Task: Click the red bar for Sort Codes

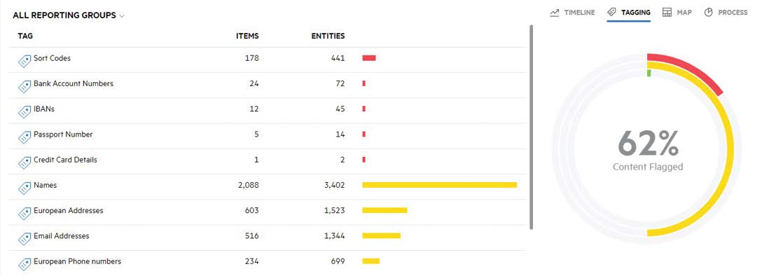Action: [369, 58]
